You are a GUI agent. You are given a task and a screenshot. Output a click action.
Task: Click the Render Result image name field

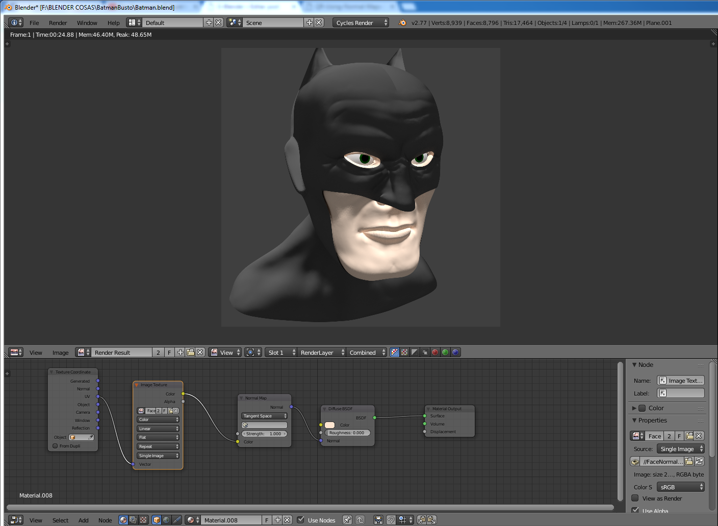coord(121,352)
